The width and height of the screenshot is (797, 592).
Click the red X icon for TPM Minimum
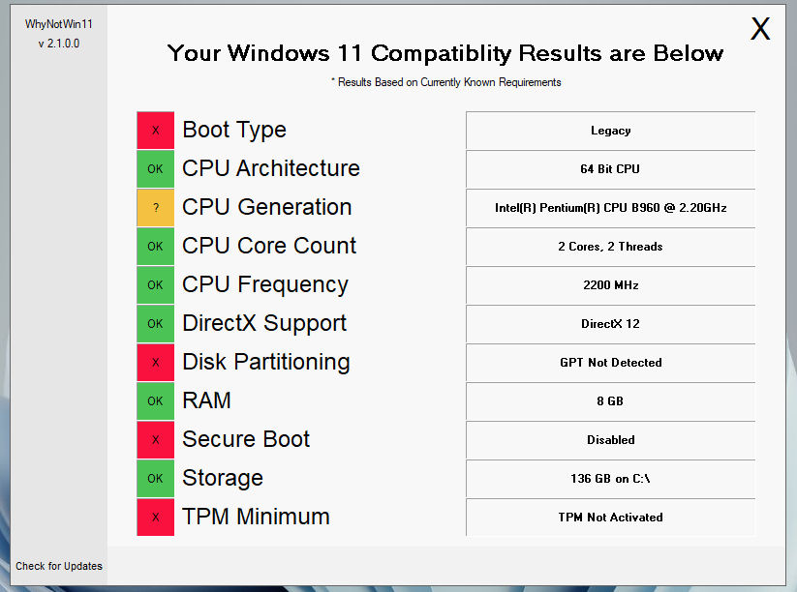155,518
